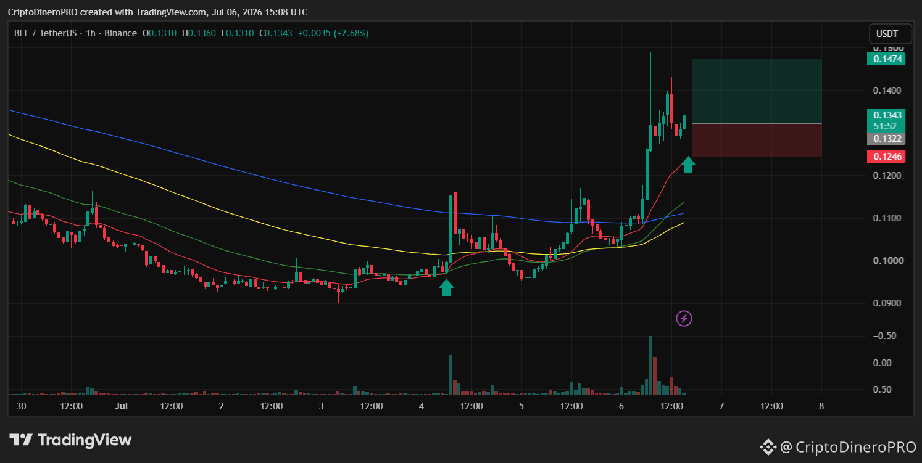Click the close value C0.1343
922x463 pixels.
pyautogui.click(x=276, y=33)
